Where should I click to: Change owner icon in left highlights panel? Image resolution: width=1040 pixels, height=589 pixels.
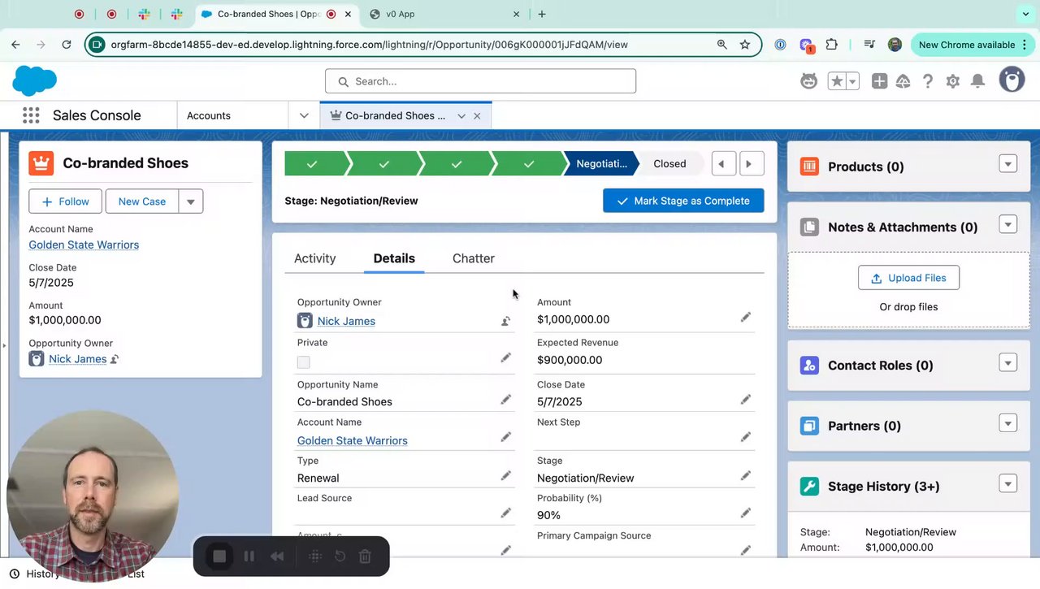[115, 359]
